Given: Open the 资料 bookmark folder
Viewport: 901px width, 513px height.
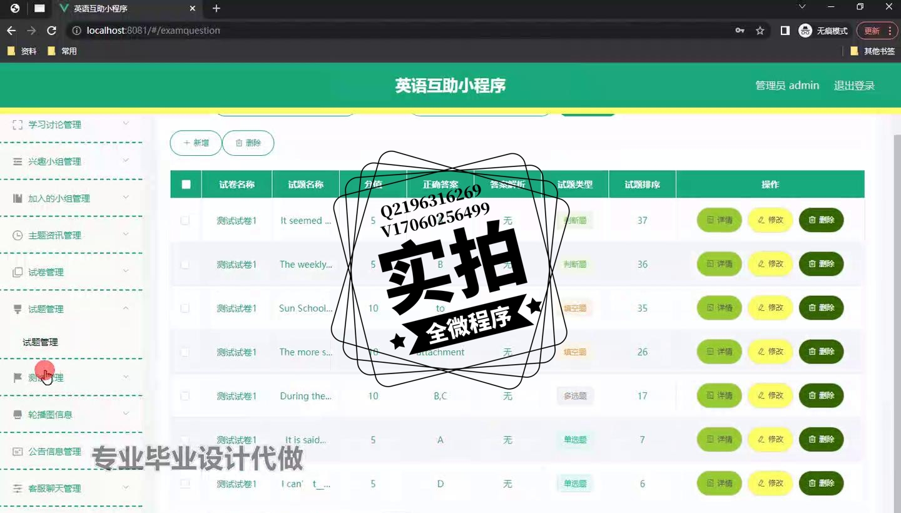Looking at the screenshot, I should (22, 51).
